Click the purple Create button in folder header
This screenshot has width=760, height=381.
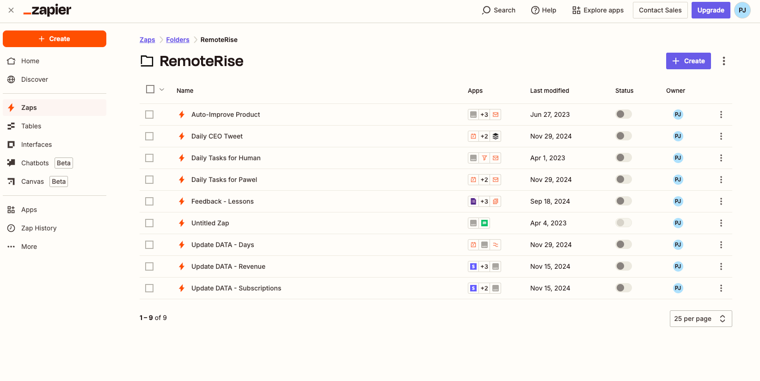point(688,61)
